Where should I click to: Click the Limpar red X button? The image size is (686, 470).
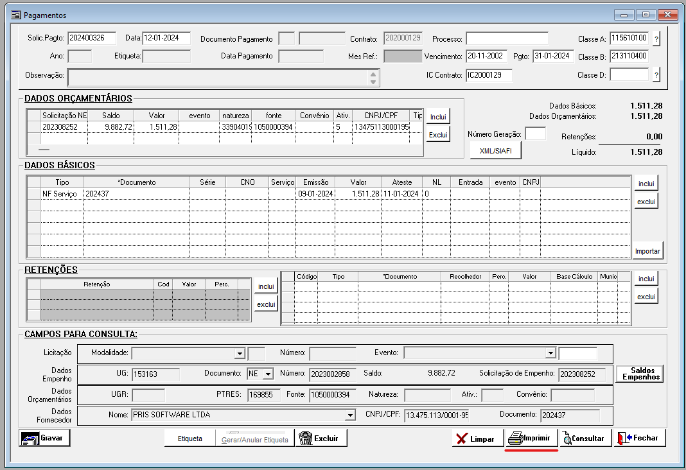[x=476, y=439]
